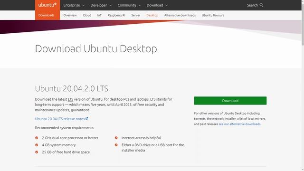304x171 pixels.
Task: Select the Desktop tab
Action: click(152, 15)
